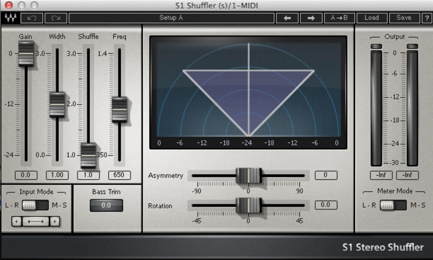Toggle right channel polarity plus button
The image size is (433, 260).
coord(55,222)
